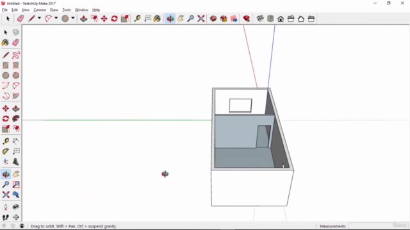Toggle the Orbit tool in top toolbar

170,19
